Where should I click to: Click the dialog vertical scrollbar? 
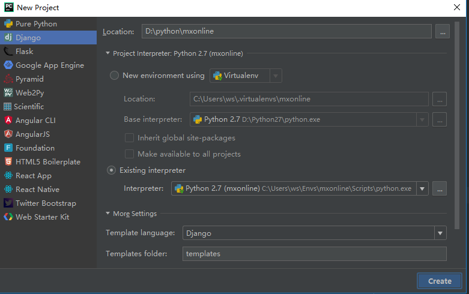point(457,125)
